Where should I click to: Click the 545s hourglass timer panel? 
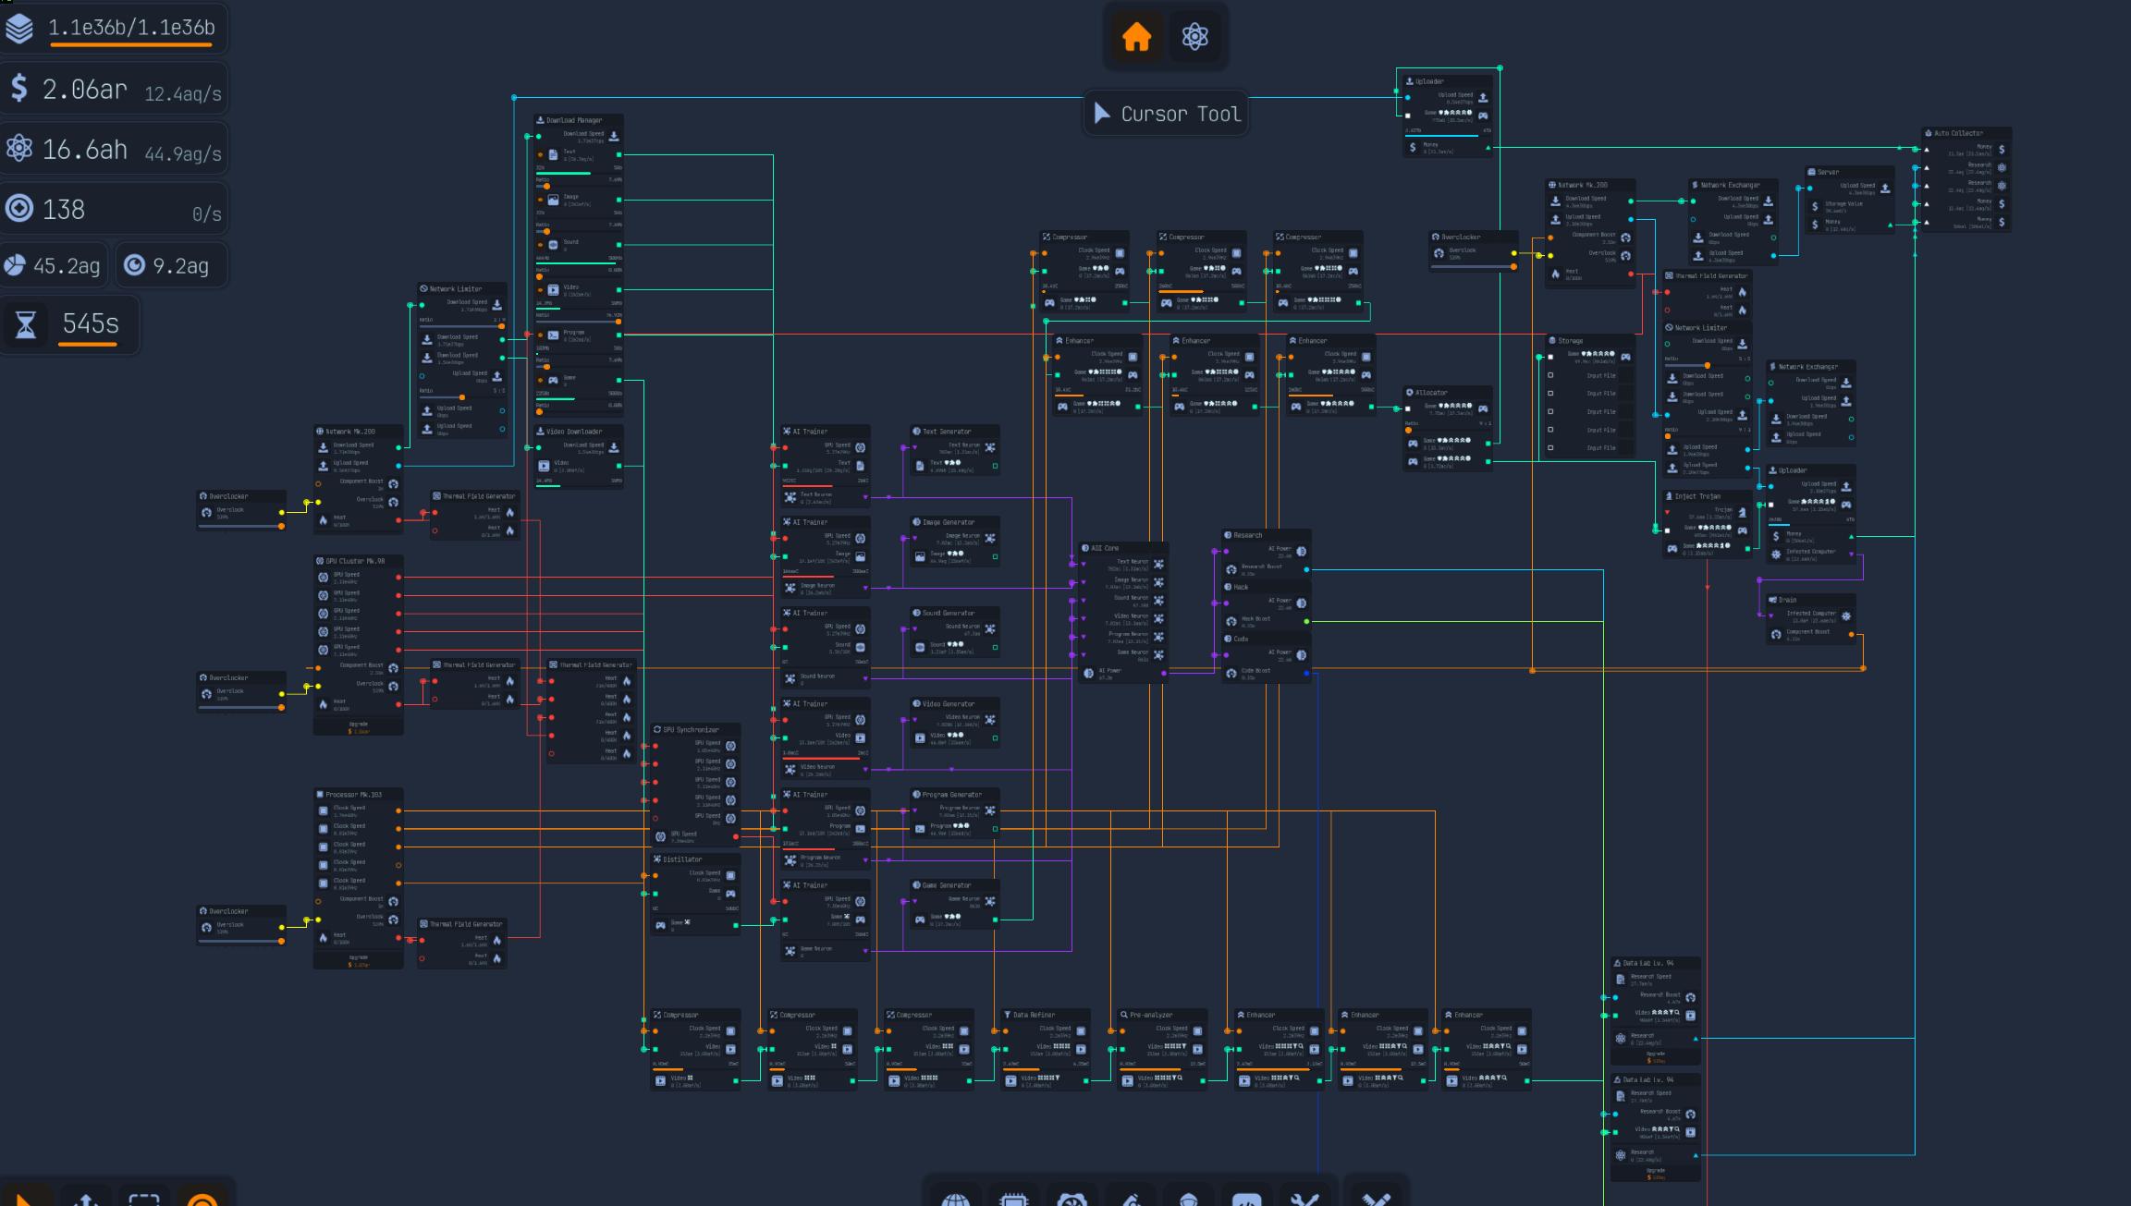click(70, 324)
